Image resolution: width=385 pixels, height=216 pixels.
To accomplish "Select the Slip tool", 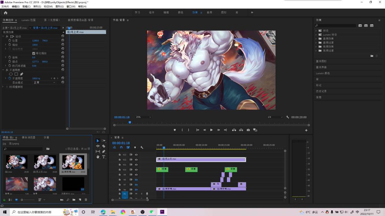I will point(98,152).
